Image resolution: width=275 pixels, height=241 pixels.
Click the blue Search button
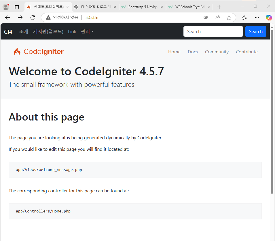tap(256, 32)
